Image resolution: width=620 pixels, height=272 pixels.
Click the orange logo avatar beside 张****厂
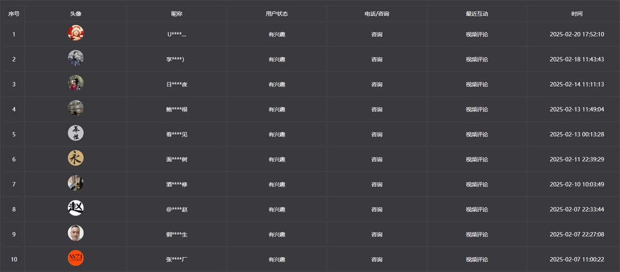(75, 258)
